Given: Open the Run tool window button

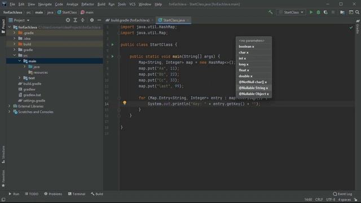Looking at the screenshot, I should pos(14,194).
